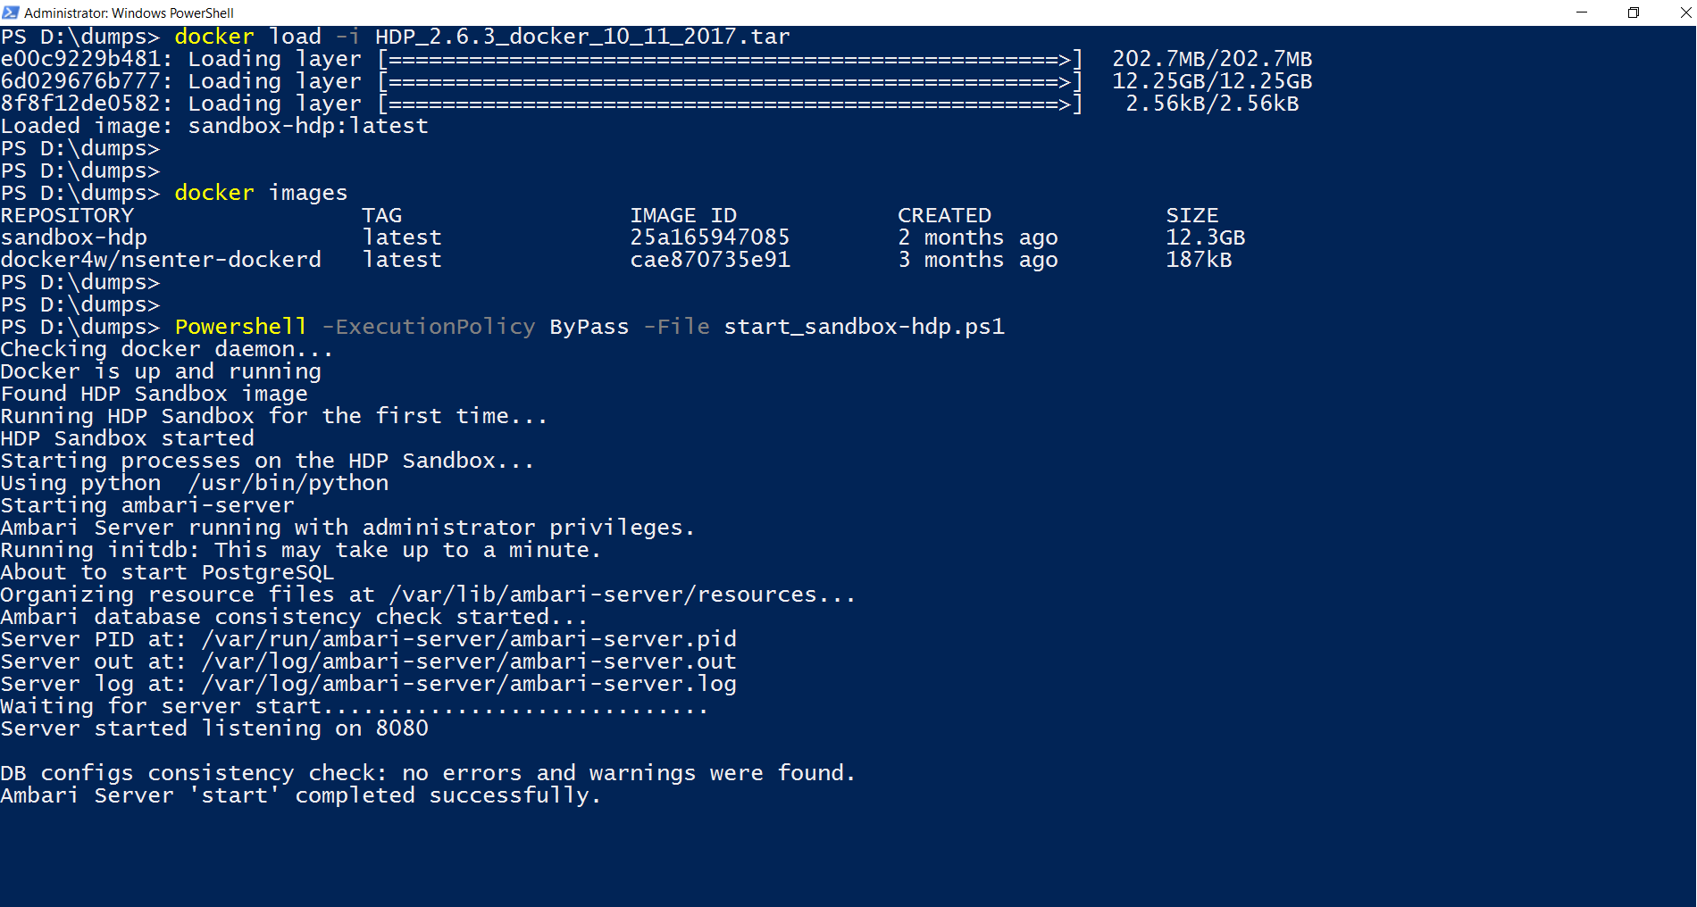The image size is (1697, 907).
Task: Click the 'docker images' command line
Action: coord(261,193)
